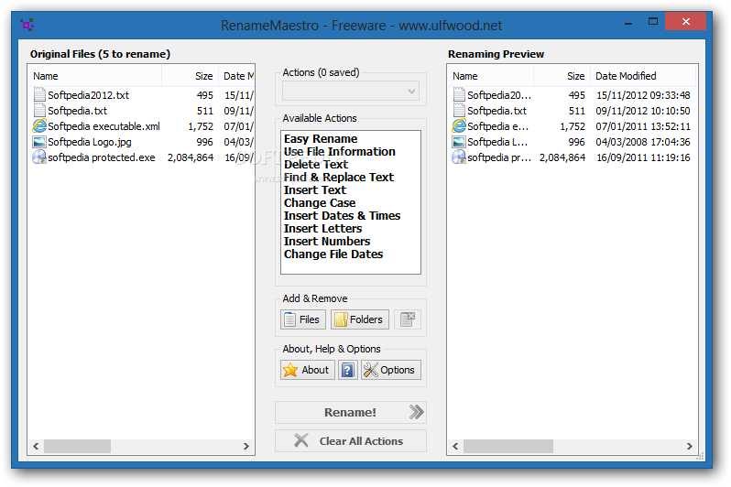Screen dimensions: 731x487
Task: Click left arrow of Renaming Preview scrollbar
Action: [455, 447]
